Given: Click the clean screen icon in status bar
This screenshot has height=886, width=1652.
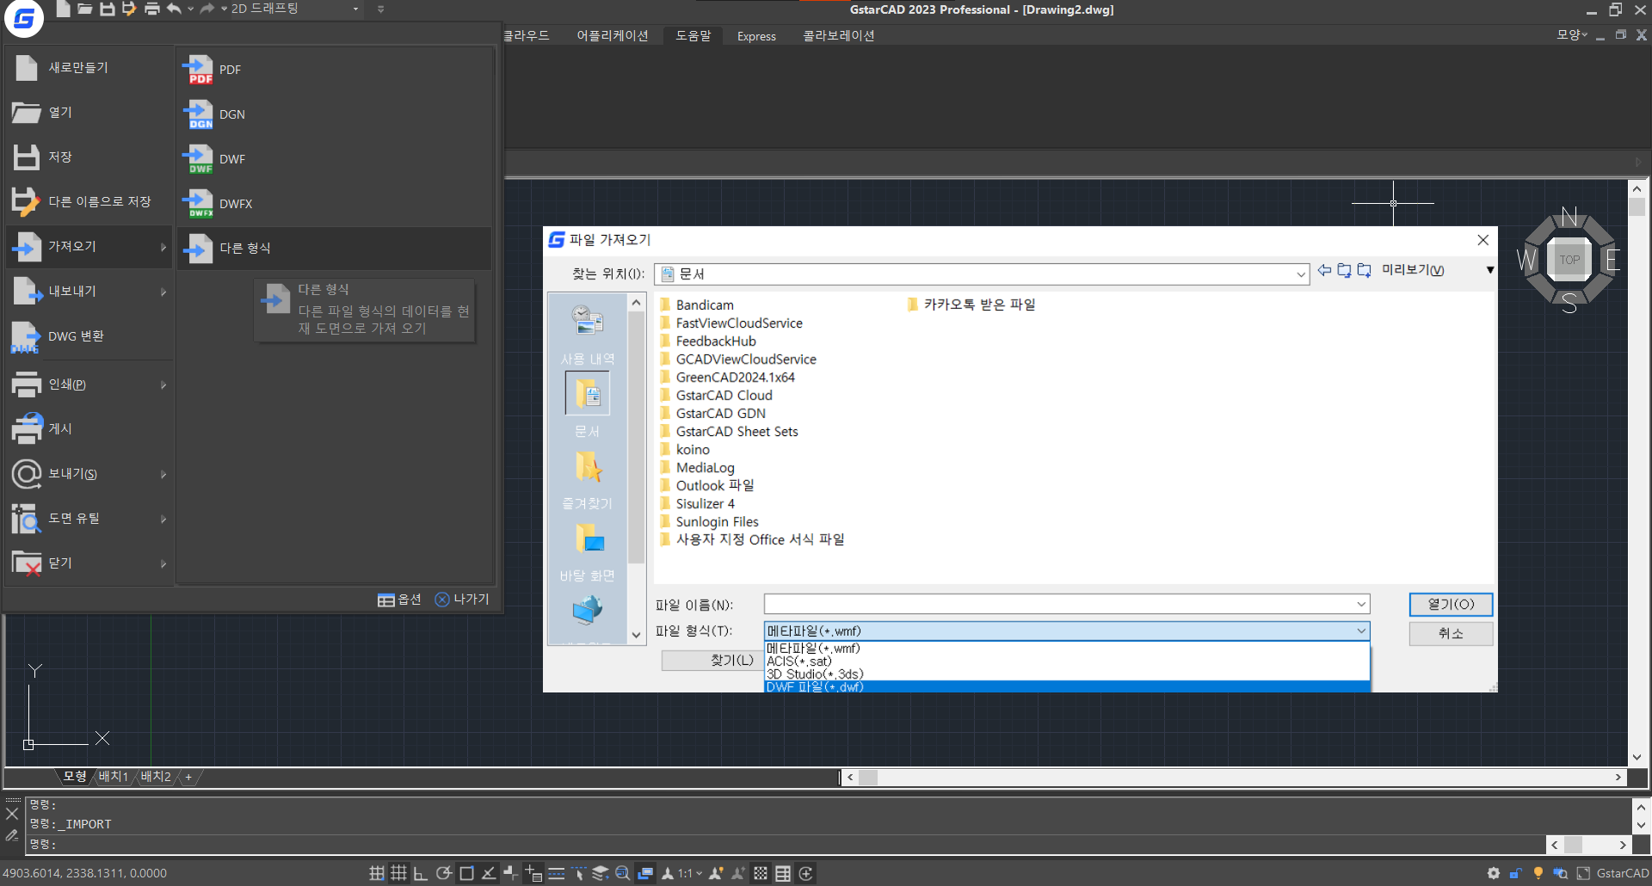Looking at the screenshot, I should pos(1583,873).
